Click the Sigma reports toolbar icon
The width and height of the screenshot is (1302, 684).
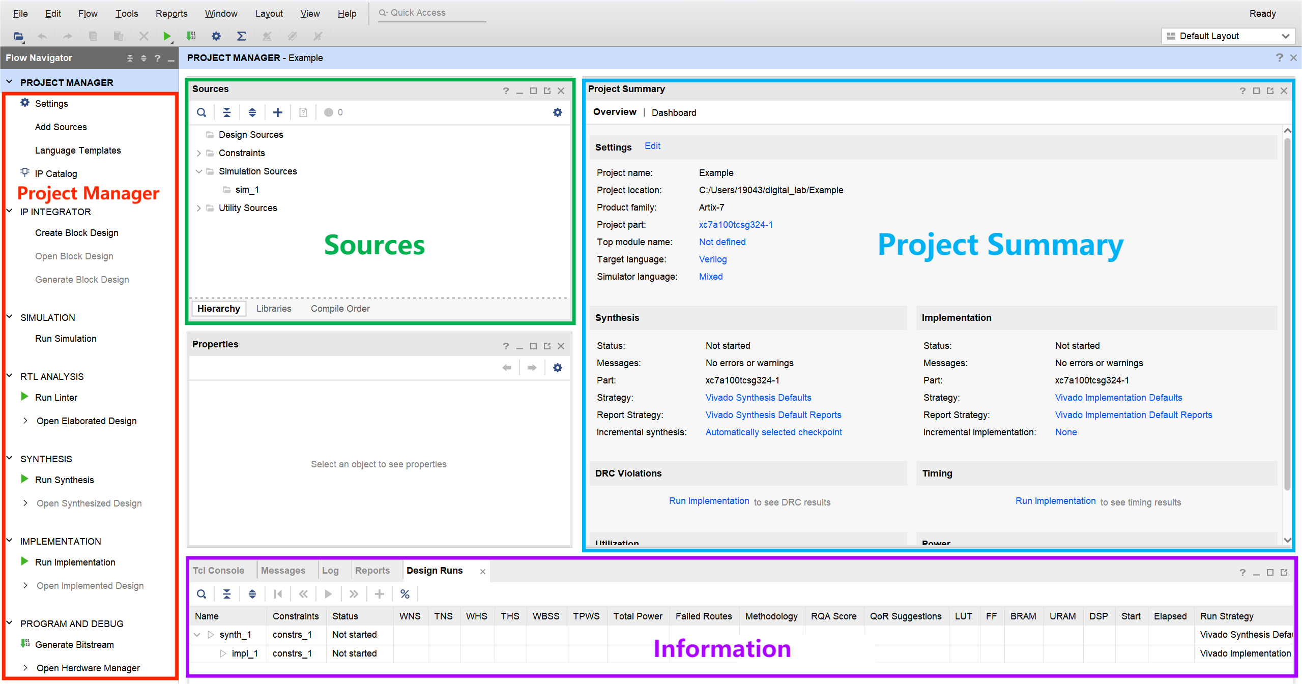pos(241,36)
